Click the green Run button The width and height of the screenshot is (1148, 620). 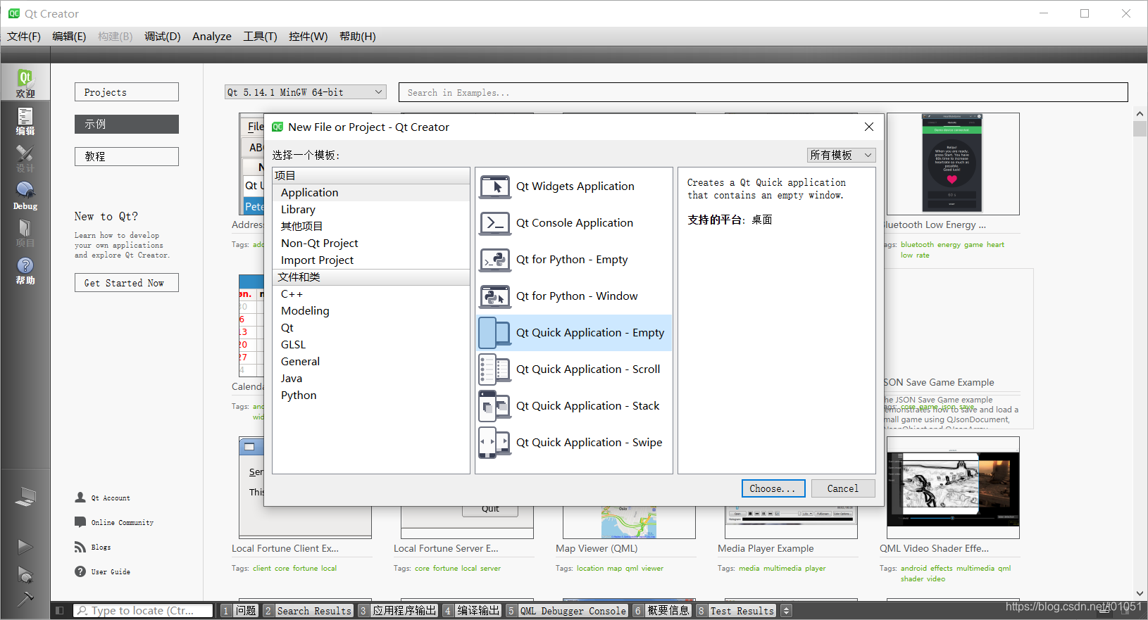[x=25, y=546]
